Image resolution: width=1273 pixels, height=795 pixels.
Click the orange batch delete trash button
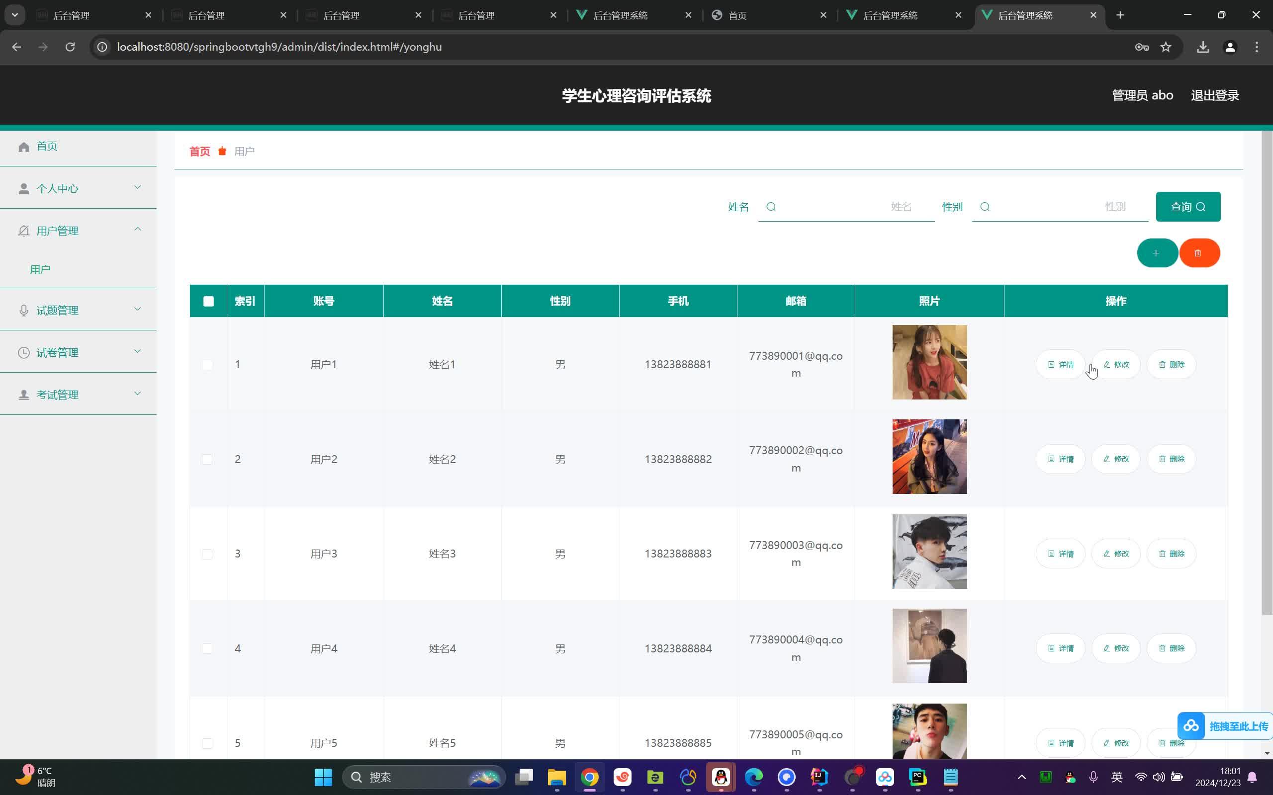1199,253
